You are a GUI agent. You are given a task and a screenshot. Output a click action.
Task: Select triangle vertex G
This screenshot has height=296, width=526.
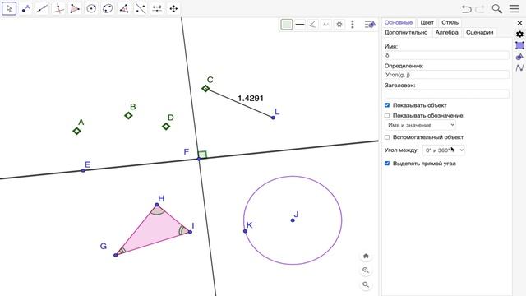[115, 255]
